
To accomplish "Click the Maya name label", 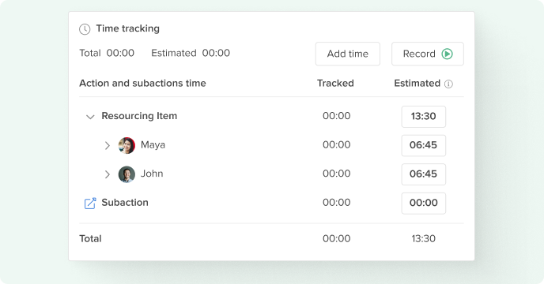I will (x=153, y=145).
